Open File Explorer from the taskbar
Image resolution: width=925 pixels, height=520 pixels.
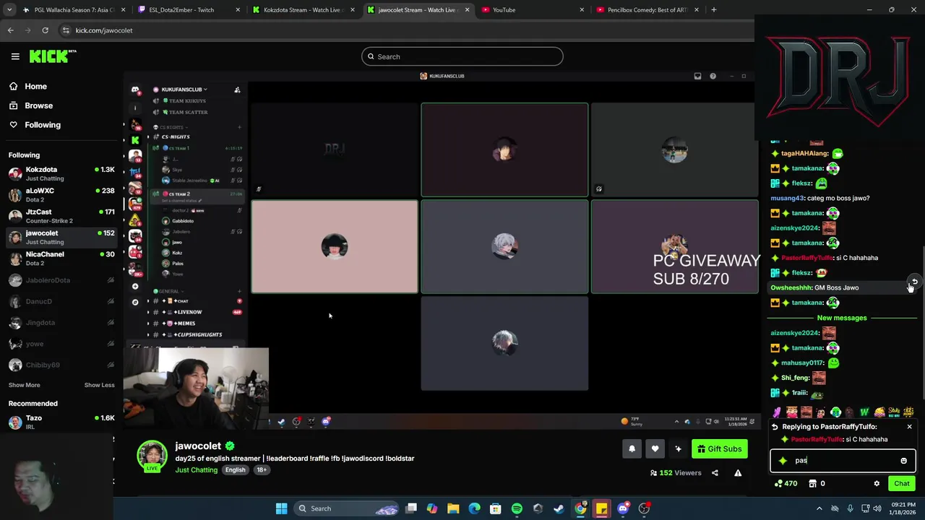tap(453, 508)
